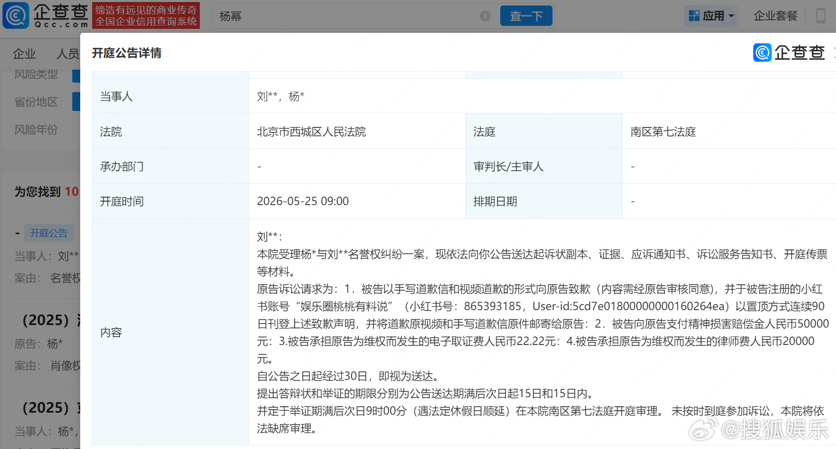836x449 pixels.
Task: Open 北京市西城区人民法院 court details
Action: 312,131
